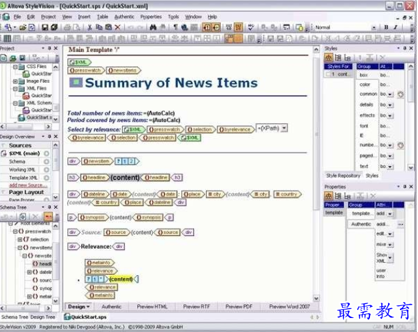Click the Styles panel scrollbar down arrow

point(411,167)
